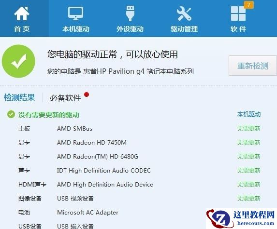
Task: Select the 检测结果 tab
Action: click(19, 97)
